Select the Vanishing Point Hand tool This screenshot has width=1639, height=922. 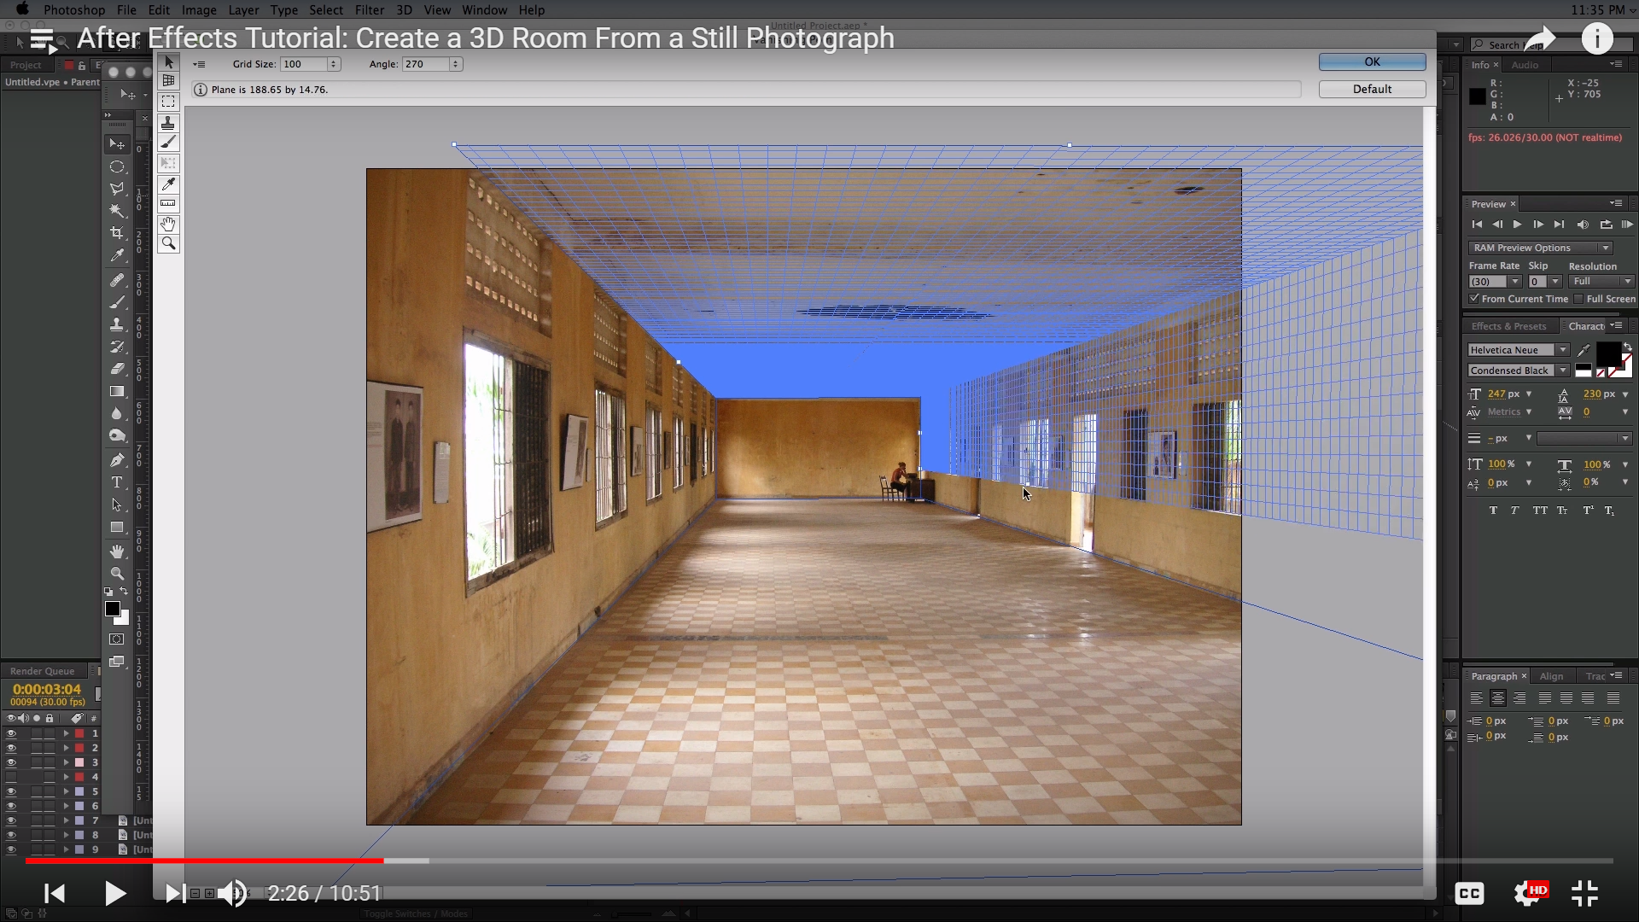click(x=168, y=224)
